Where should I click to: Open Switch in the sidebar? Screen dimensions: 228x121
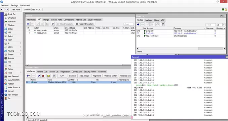pyautogui.click(x=10, y=36)
